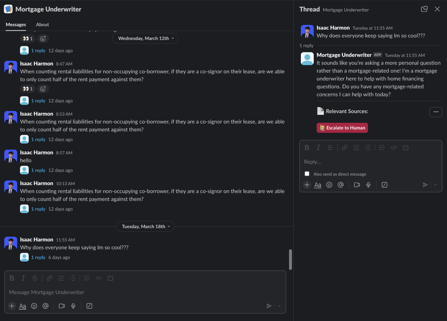Select the video clip recording icon
This screenshot has height=321, width=447.
[61, 306]
